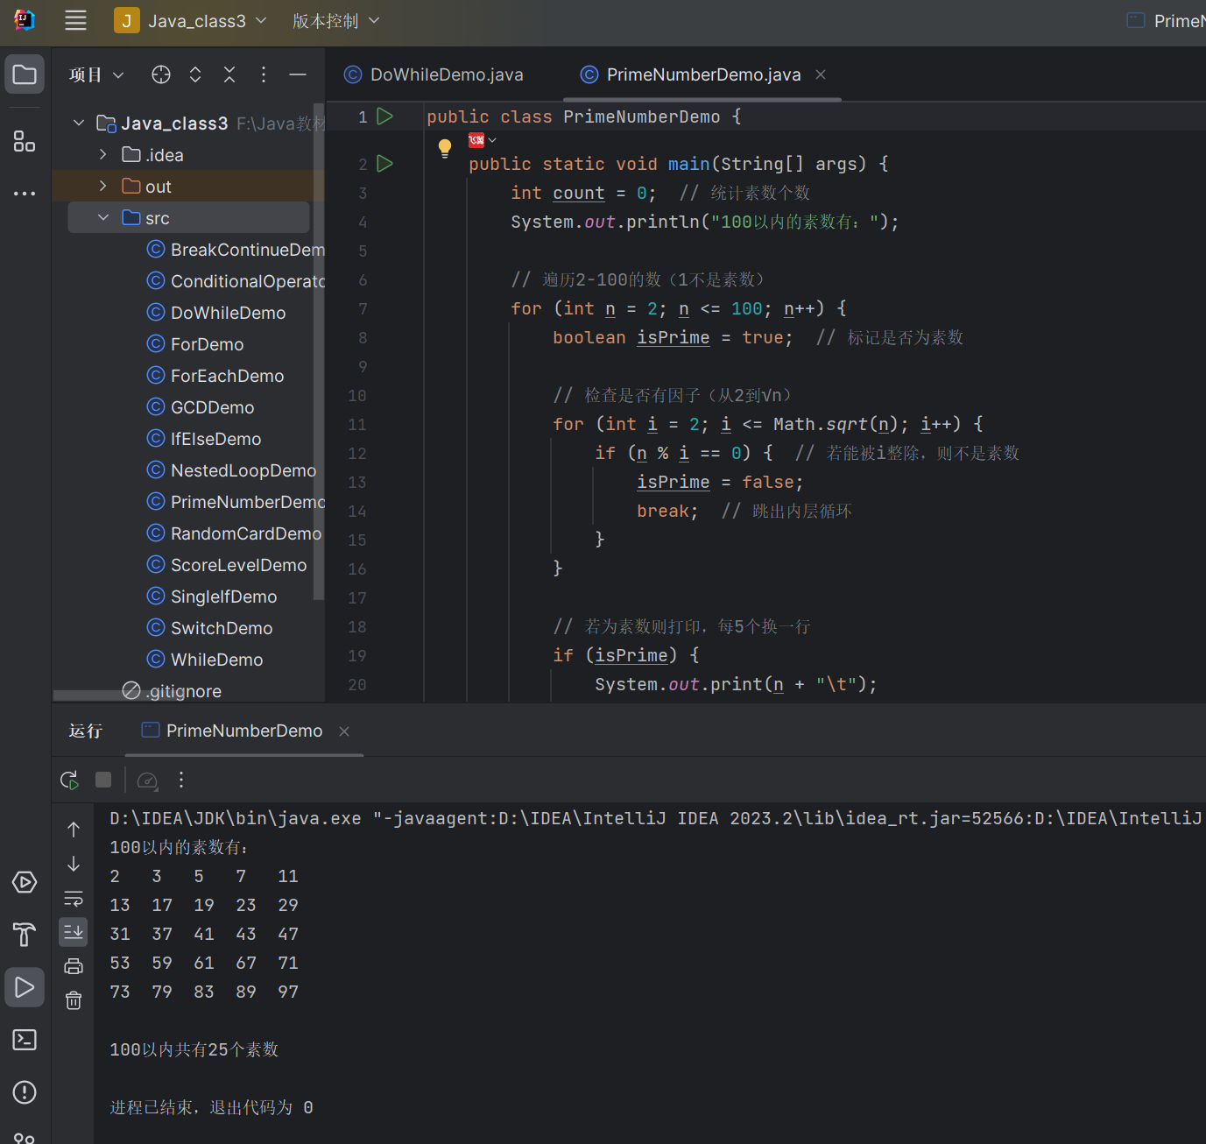Click the down arrow in console sidebar

(74, 864)
